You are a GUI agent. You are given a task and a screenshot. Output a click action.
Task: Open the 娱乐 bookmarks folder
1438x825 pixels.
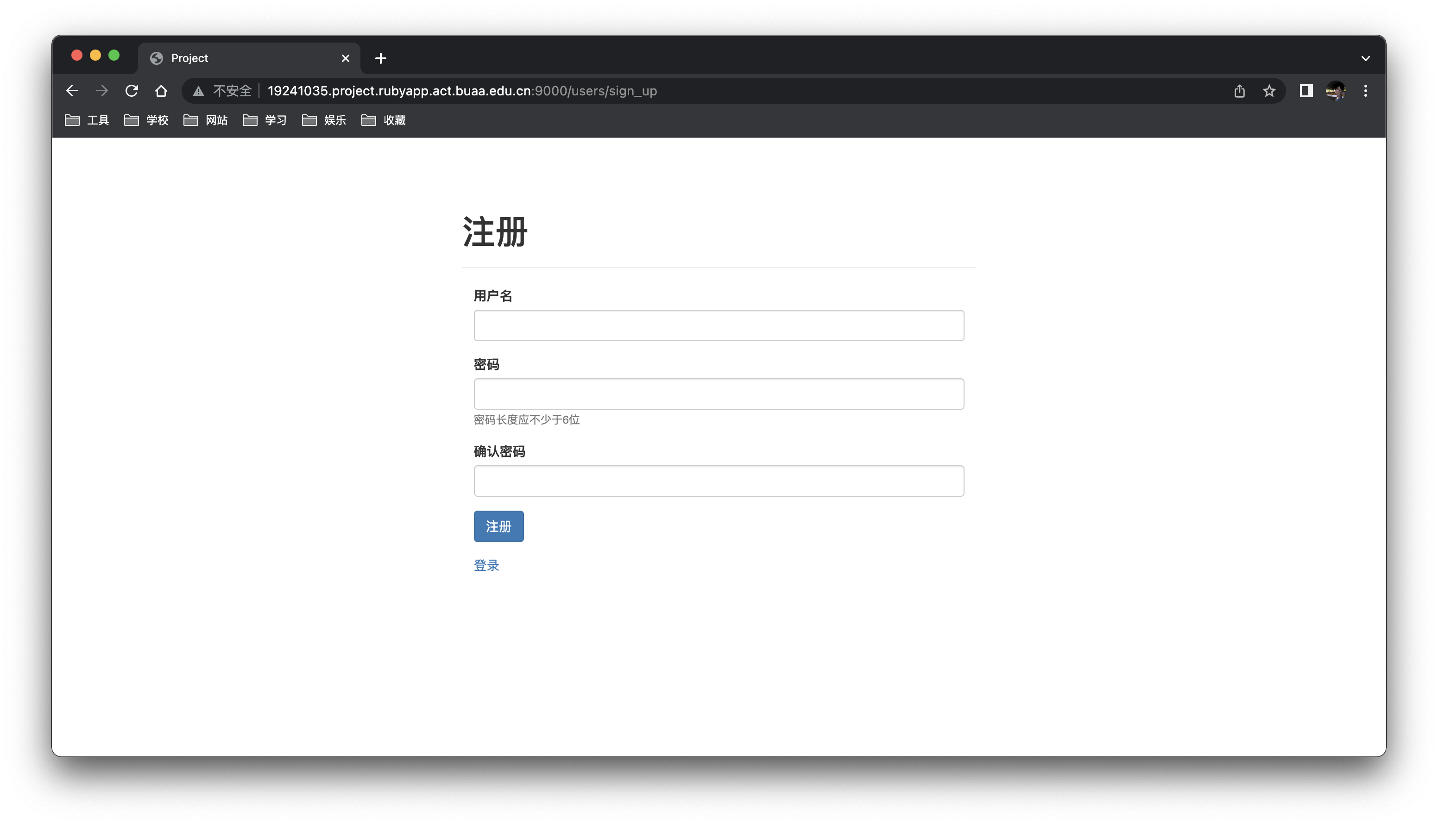click(324, 120)
